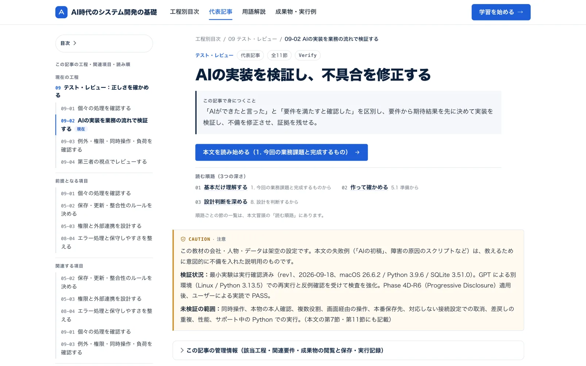Click the 未検証の範囲： label in caution box

[201, 309]
